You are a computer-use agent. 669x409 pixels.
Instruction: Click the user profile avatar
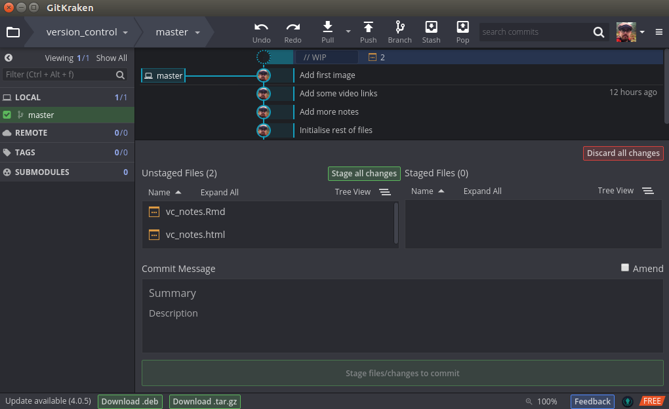pyautogui.click(x=626, y=32)
